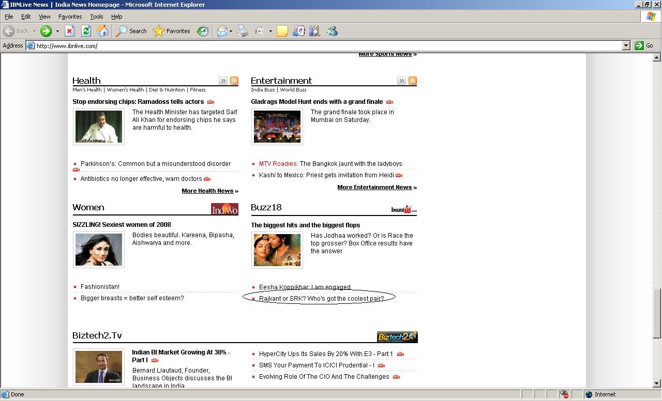The image size is (662, 401).
Task: Click the Biztech2 logo banner
Action: (397, 337)
